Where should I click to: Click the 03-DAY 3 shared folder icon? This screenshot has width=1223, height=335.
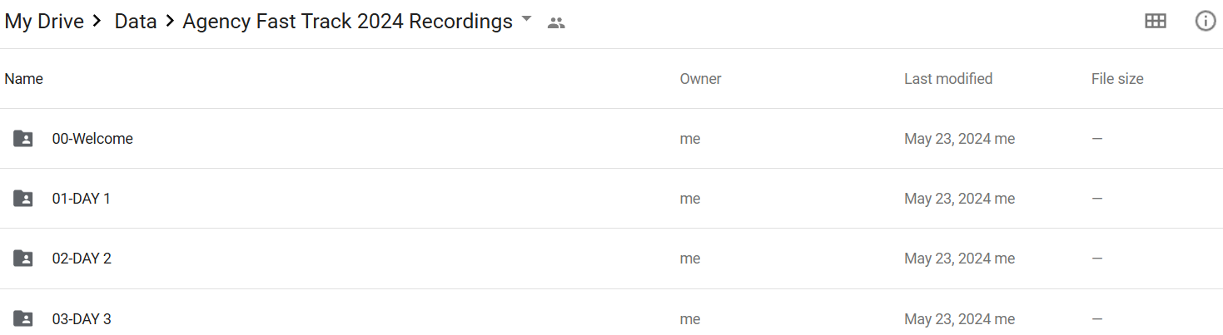(x=23, y=318)
